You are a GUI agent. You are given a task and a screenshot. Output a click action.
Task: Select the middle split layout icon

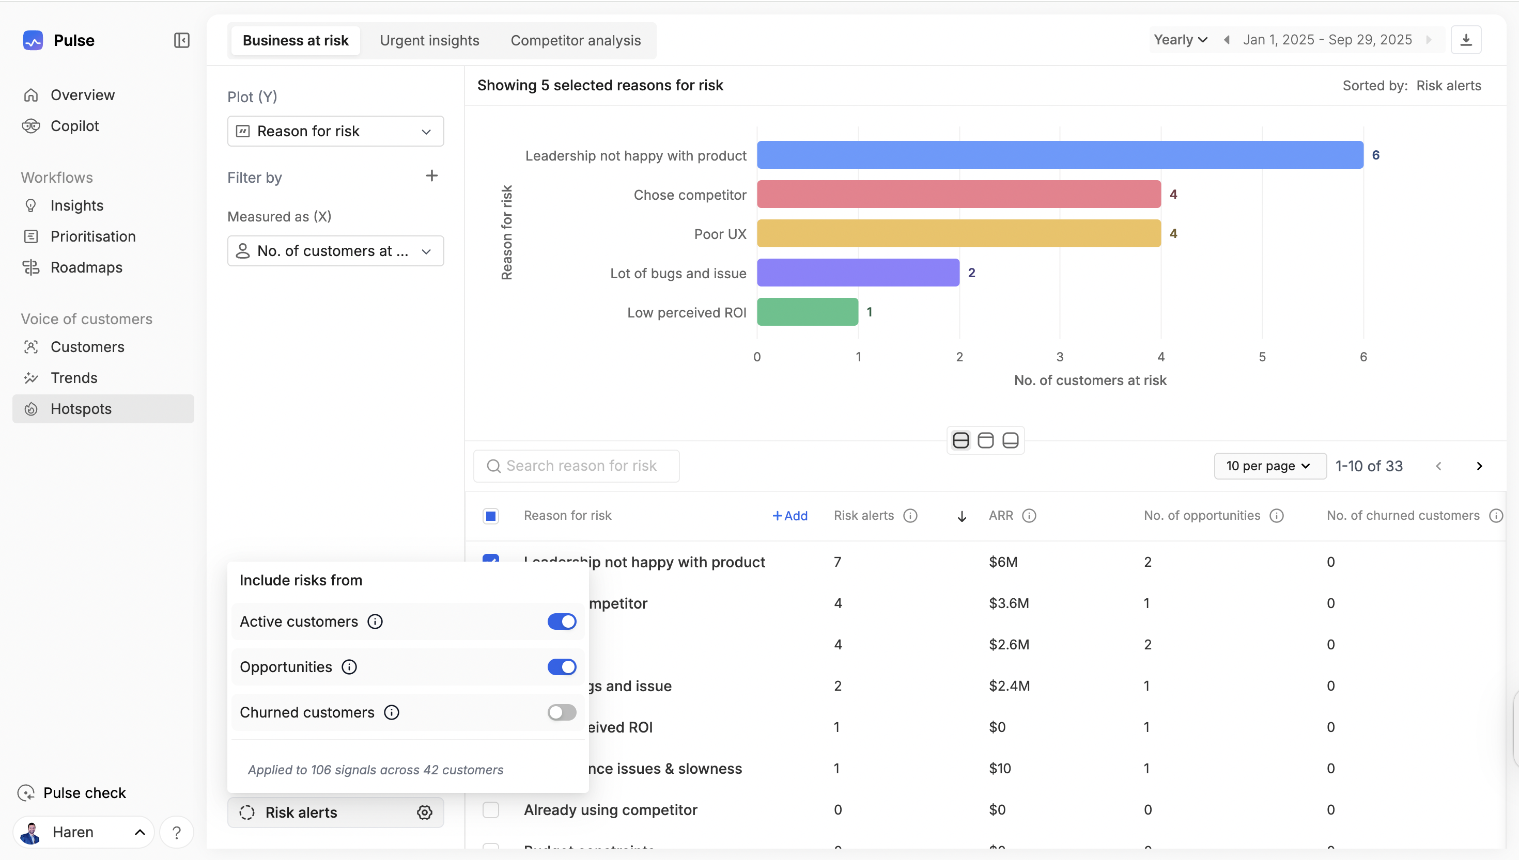pos(985,441)
